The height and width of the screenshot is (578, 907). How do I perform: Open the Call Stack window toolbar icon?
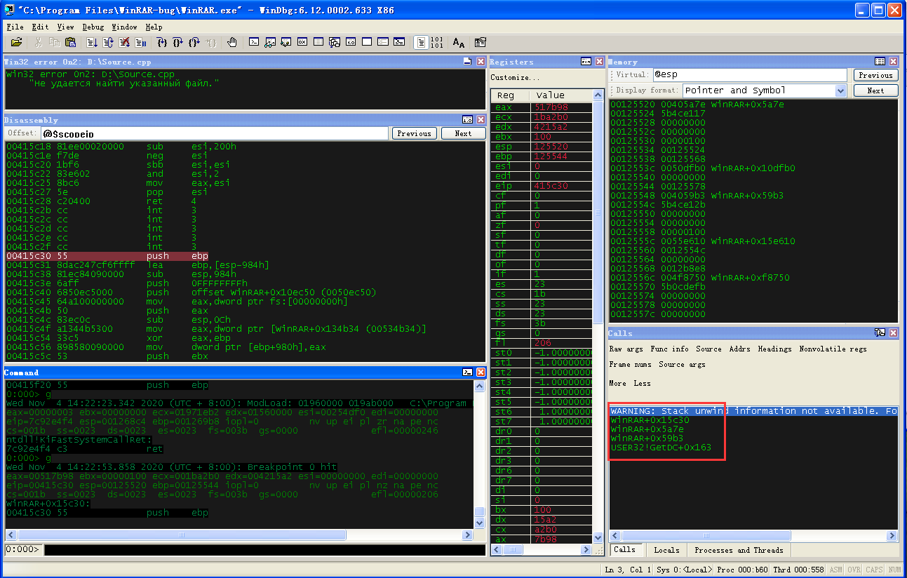pyautogui.click(x=335, y=43)
